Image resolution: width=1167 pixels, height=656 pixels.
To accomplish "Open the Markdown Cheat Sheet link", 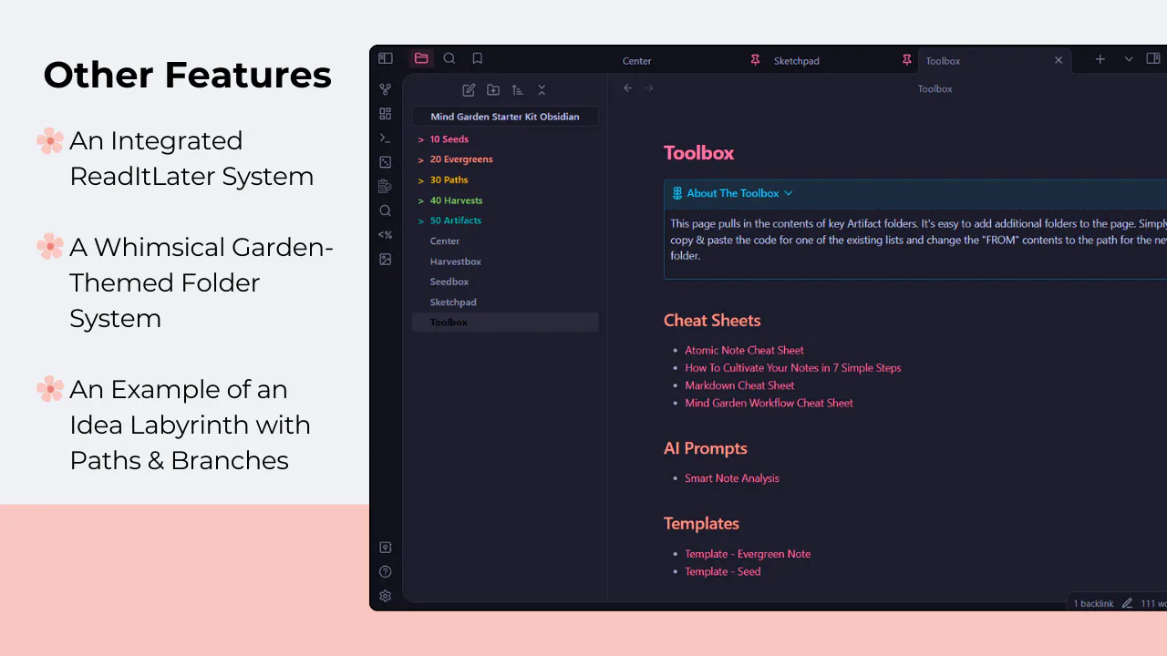I will tap(739, 385).
